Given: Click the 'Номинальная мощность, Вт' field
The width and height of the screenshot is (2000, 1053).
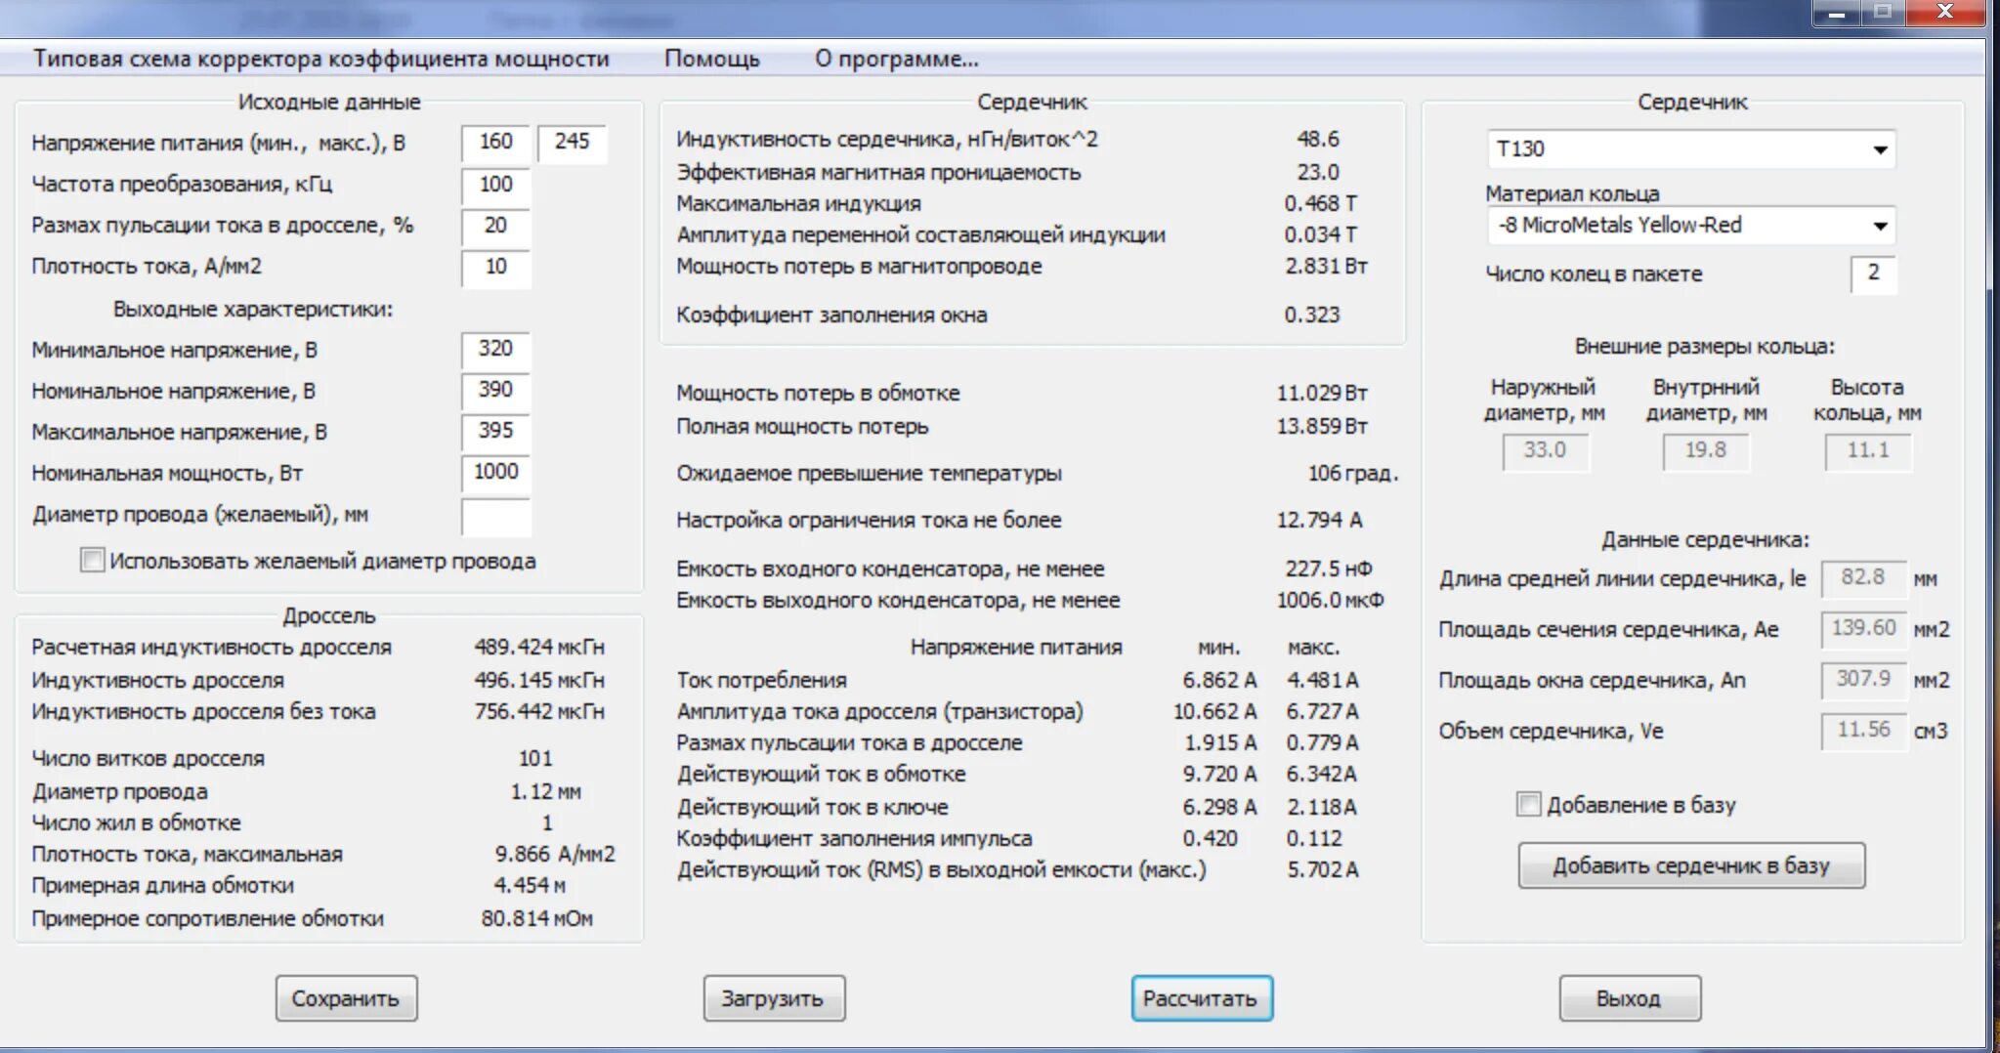Looking at the screenshot, I should 496,473.
